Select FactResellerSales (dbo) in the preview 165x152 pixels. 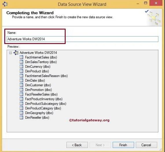click(x=41, y=94)
